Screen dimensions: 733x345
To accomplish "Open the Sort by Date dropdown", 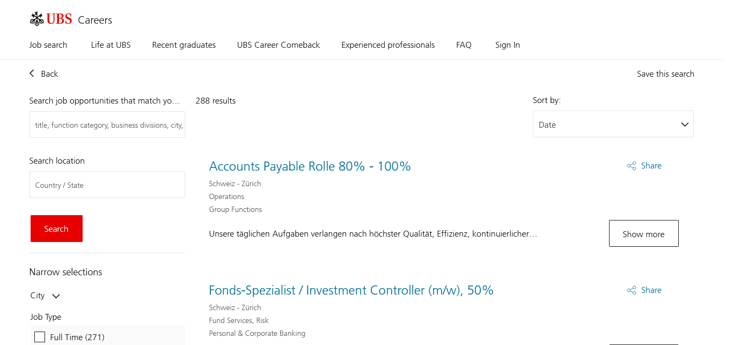I will point(613,124).
